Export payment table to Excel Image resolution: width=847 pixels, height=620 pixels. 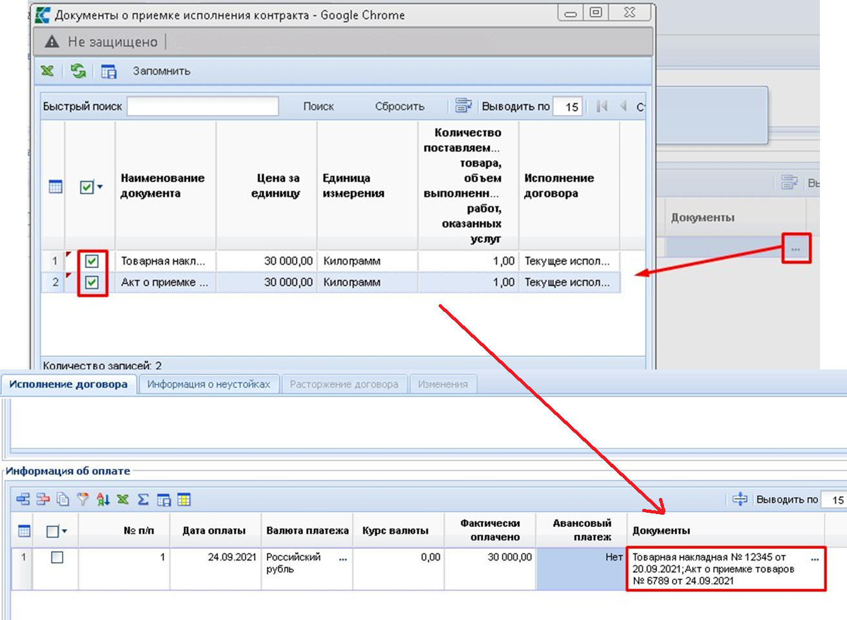[x=123, y=499]
